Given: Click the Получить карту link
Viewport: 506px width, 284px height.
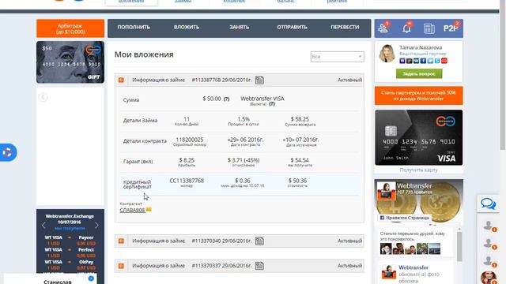Looking at the screenshot, I should [418, 170].
